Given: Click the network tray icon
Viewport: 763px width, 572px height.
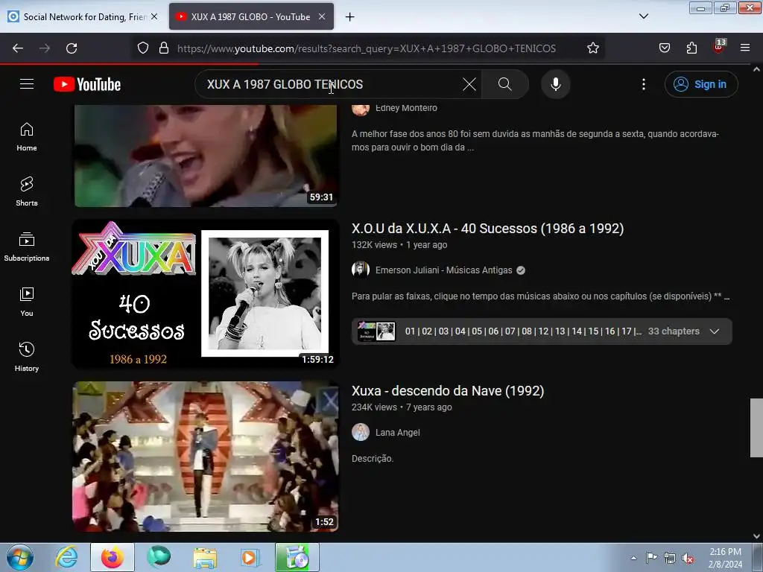Looking at the screenshot, I should click(670, 558).
